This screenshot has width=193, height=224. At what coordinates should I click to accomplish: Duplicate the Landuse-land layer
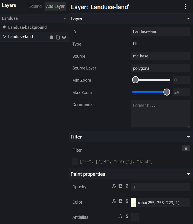click(58, 37)
